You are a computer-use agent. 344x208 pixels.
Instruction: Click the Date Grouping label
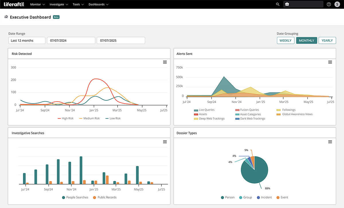[x=288, y=34]
